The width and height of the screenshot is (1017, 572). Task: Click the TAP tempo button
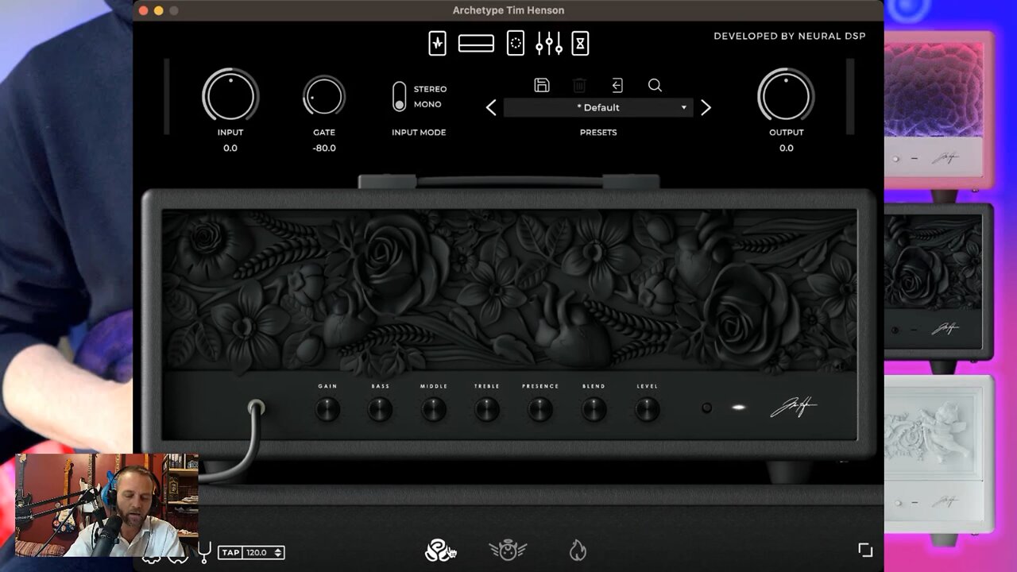click(x=230, y=552)
